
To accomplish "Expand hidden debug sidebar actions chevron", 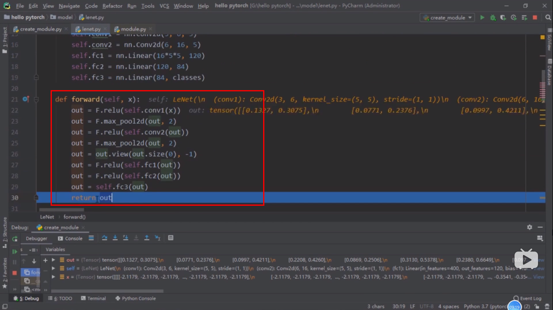I will tap(15, 289).
